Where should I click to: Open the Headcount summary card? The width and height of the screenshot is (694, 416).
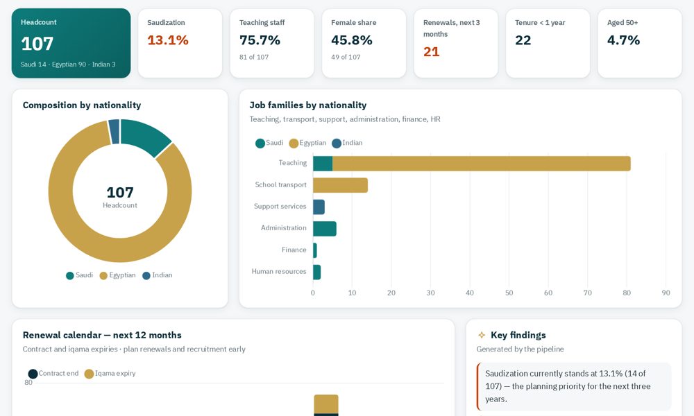pyautogui.click(x=71, y=43)
